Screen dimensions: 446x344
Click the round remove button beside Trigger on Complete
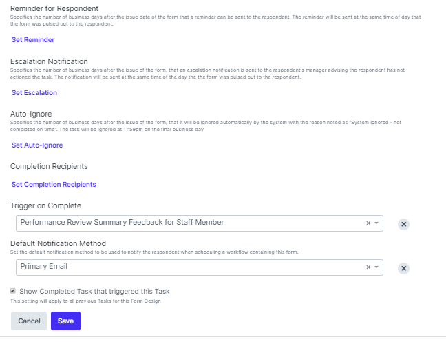pyautogui.click(x=404, y=224)
